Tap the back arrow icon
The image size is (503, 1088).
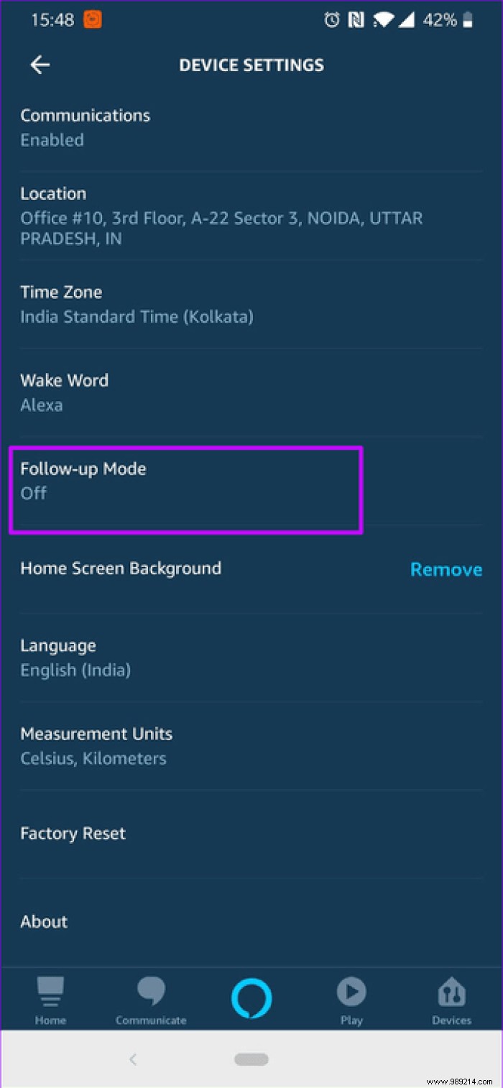click(40, 65)
